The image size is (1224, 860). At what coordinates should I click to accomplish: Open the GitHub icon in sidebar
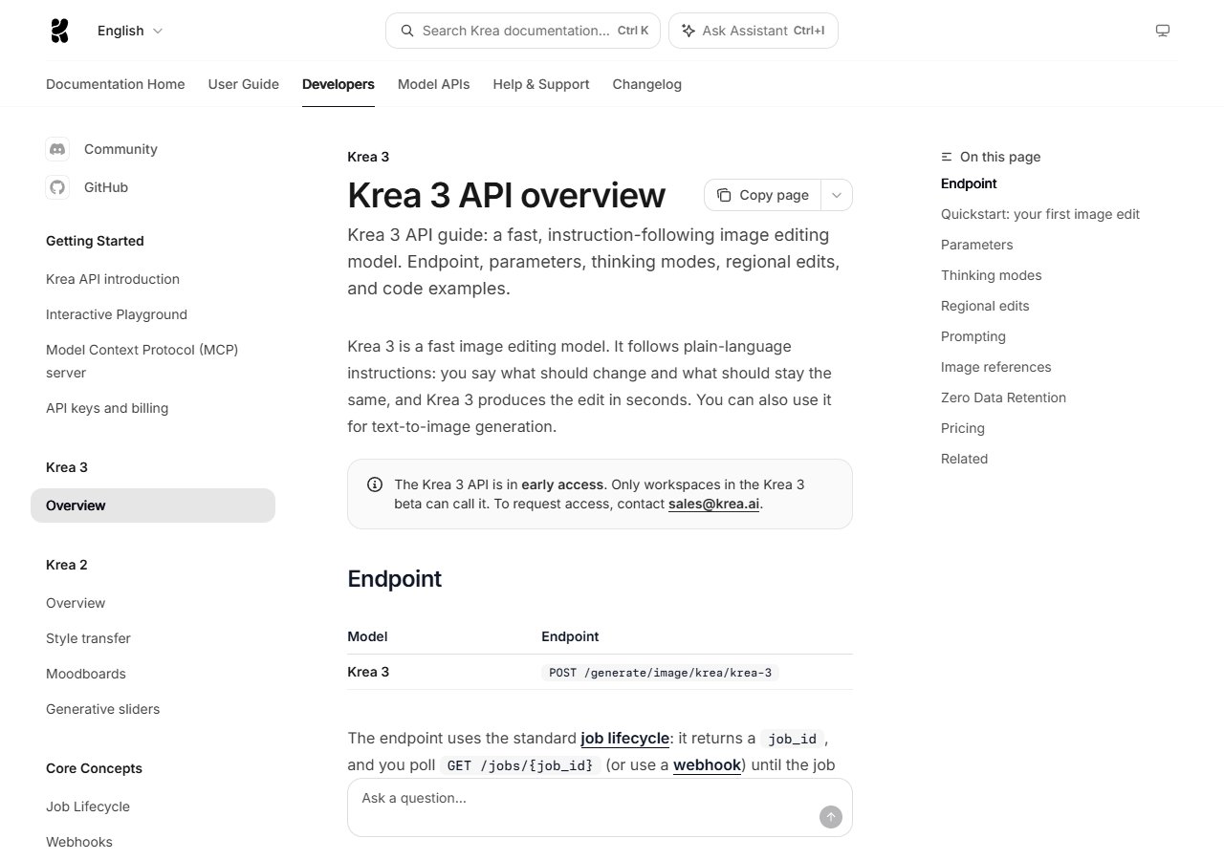(57, 187)
